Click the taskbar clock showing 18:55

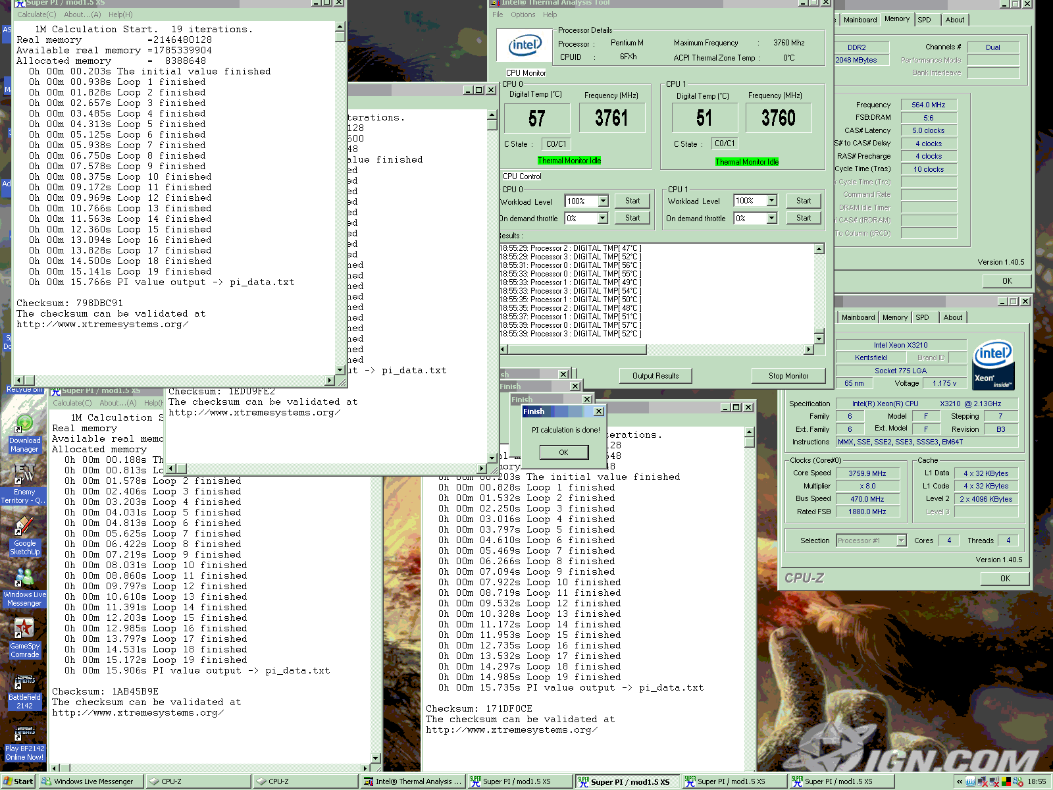[x=1037, y=781]
